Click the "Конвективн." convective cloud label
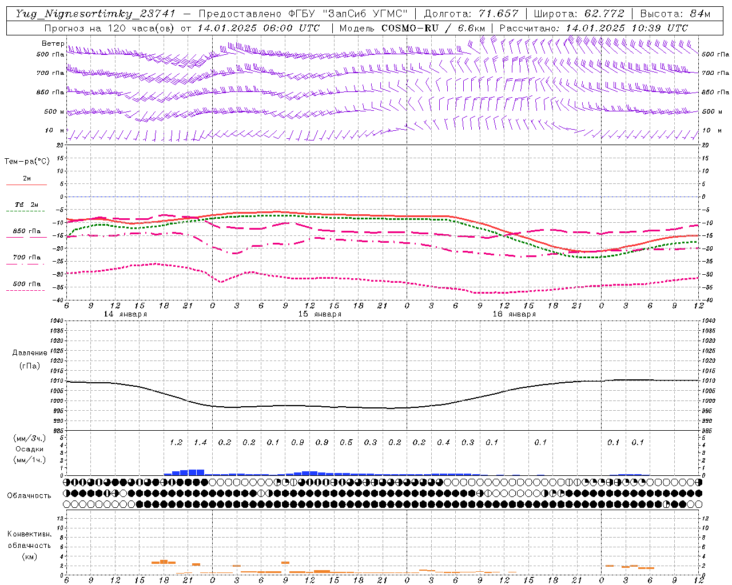The image size is (732, 585). tap(29, 534)
